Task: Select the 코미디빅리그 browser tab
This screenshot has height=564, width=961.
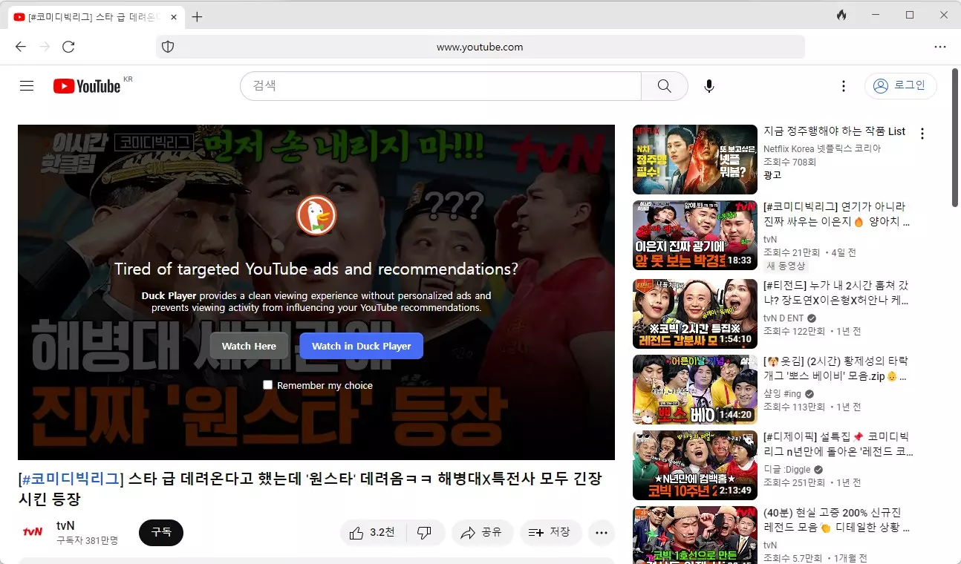Action: pyautogui.click(x=95, y=16)
